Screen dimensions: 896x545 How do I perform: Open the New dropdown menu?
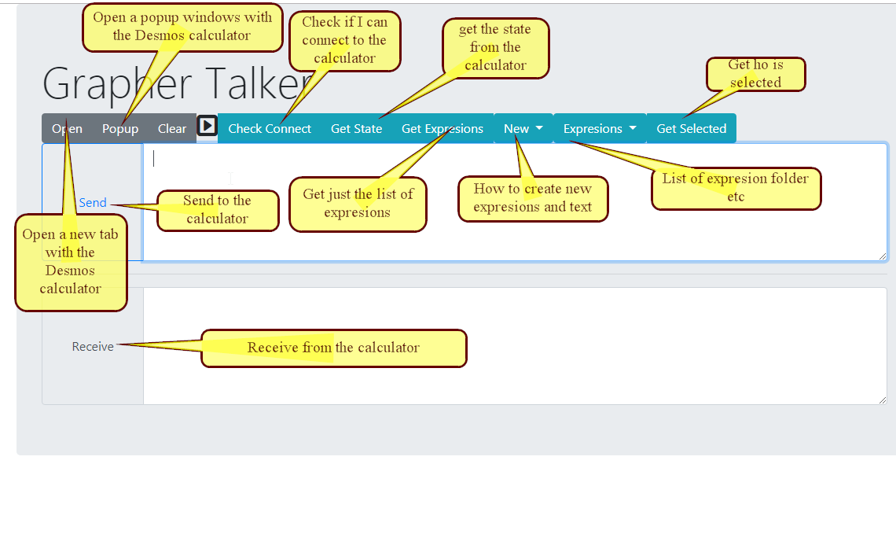[x=523, y=129]
